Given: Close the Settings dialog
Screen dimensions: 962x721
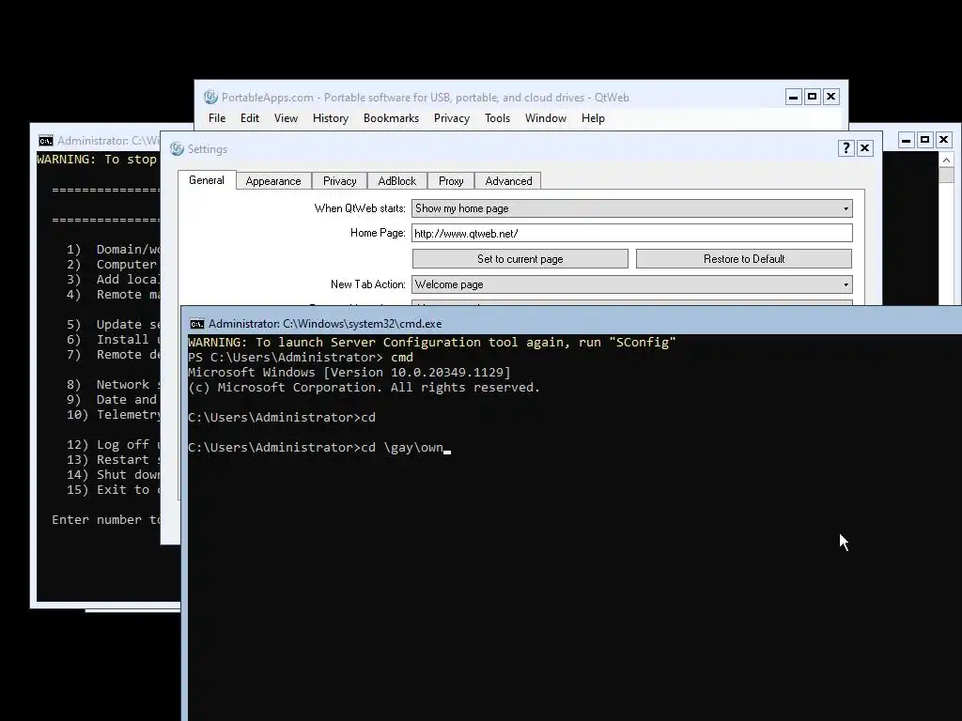Looking at the screenshot, I should [x=864, y=147].
